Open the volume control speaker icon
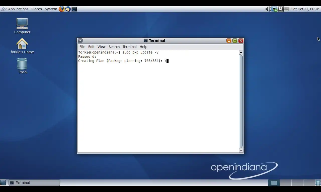 (268, 9)
